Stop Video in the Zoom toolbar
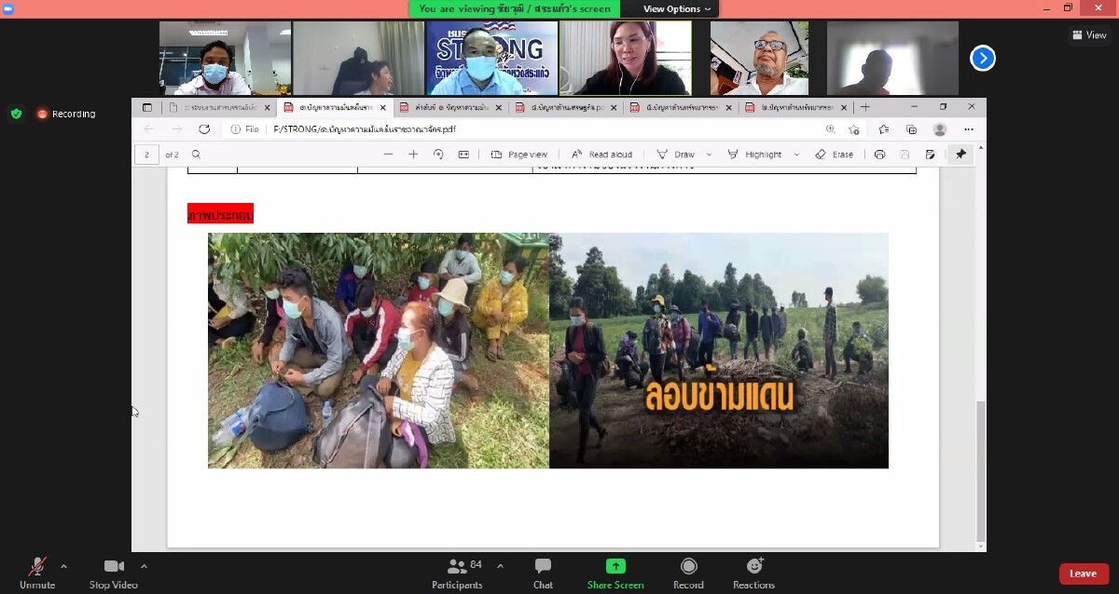Viewport: 1119px width, 594px height. click(x=114, y=573)
